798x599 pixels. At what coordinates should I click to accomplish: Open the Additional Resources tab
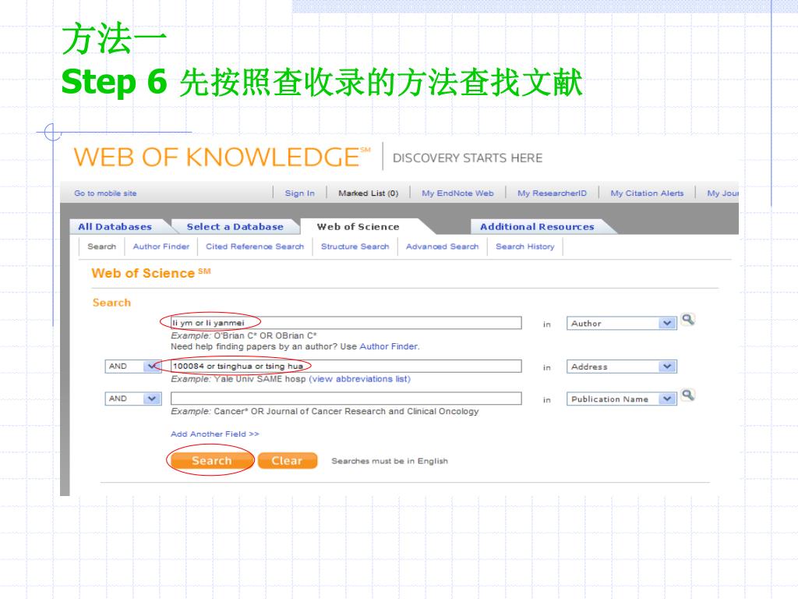pyautogui.click(x=537, y=227)
